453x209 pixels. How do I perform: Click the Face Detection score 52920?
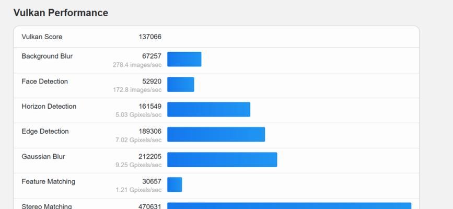pos(152,82)
